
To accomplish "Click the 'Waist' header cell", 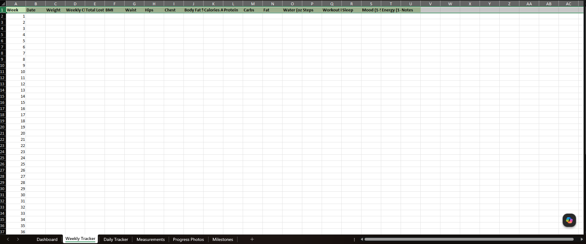I will click(134, 10).
